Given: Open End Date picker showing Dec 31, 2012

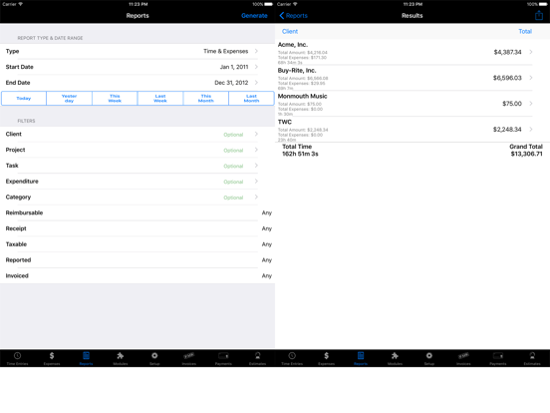Looking at the screenshot, I should (137, 83).
